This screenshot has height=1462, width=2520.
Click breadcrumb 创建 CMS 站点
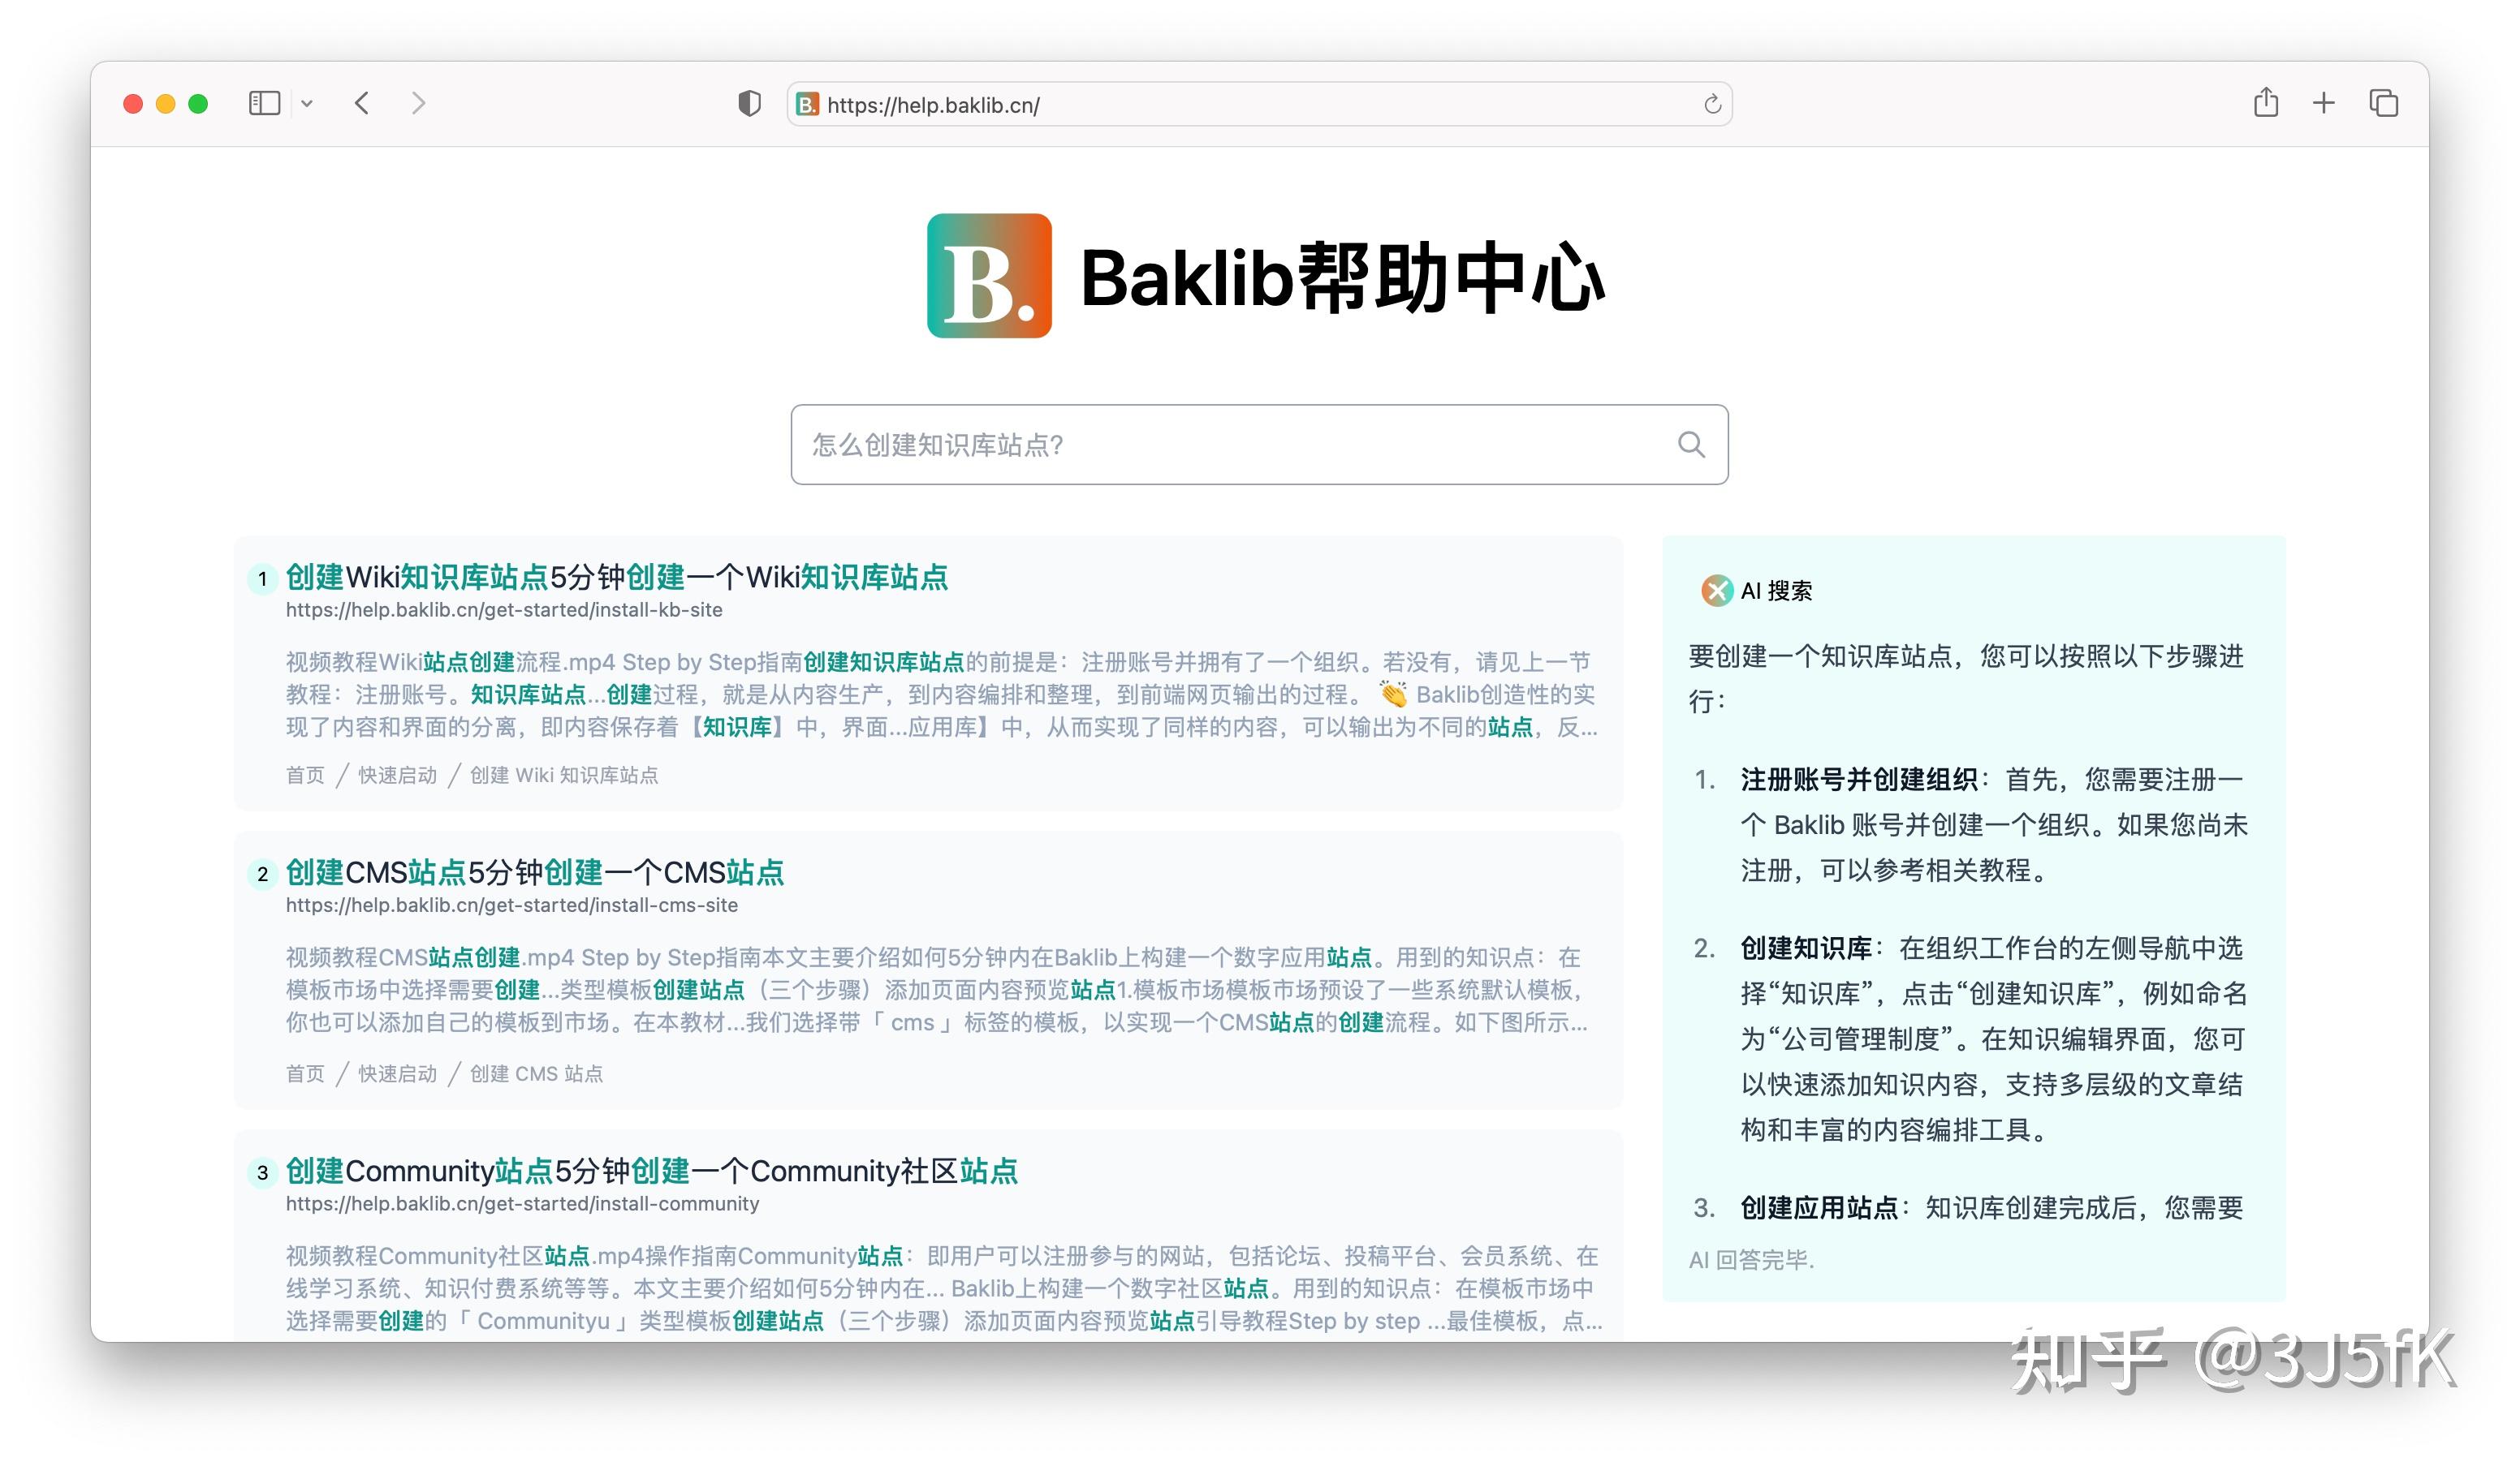pos(537,1073)
